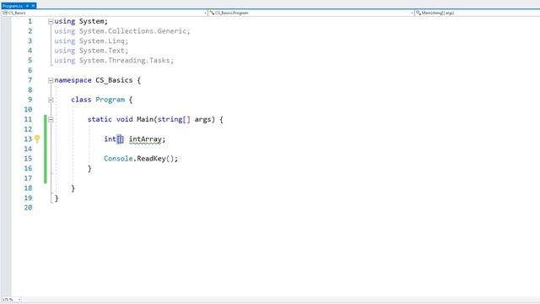Click the 'using System.Threading.Tasks;' line
This screenshot has height=304, width=540.
114,60
